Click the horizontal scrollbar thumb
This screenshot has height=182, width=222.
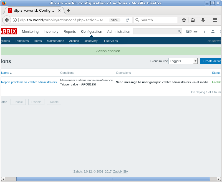pyautogui.click(x=113, y=179)
